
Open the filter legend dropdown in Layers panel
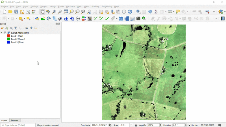(x=16, y=28)
